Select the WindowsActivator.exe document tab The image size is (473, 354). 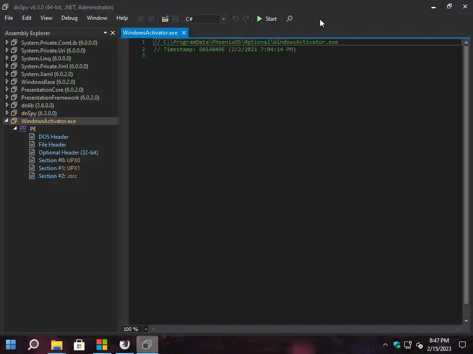click(150, 33)
